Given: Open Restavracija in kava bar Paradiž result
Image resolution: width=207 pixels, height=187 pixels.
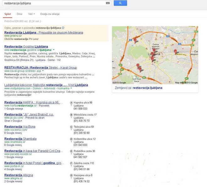Looking at the screenshot, I should 34,151.
